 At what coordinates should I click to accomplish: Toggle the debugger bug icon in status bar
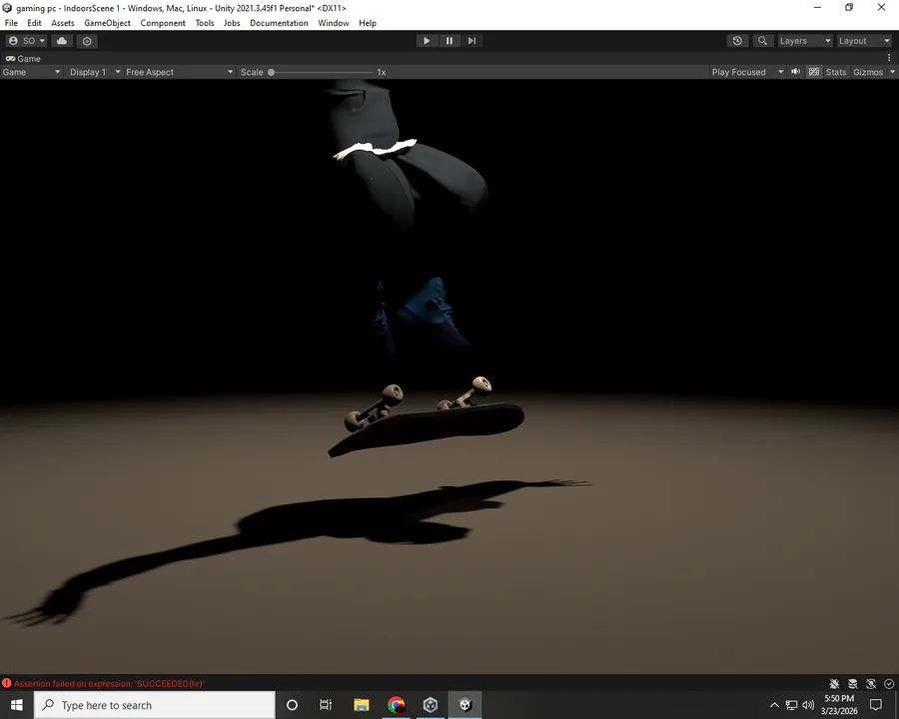coord(834,683)
